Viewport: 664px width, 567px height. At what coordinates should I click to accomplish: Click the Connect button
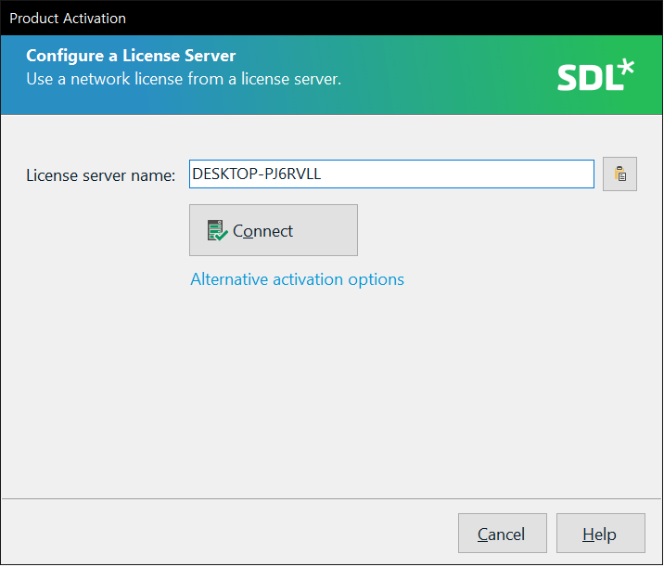click(274, 230)
